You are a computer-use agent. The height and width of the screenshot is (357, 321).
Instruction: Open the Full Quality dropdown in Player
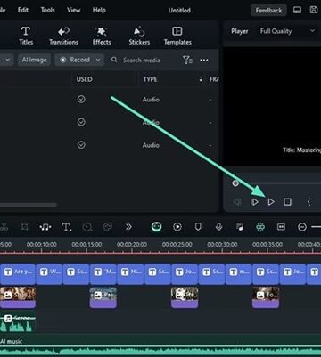pos(287,31)
